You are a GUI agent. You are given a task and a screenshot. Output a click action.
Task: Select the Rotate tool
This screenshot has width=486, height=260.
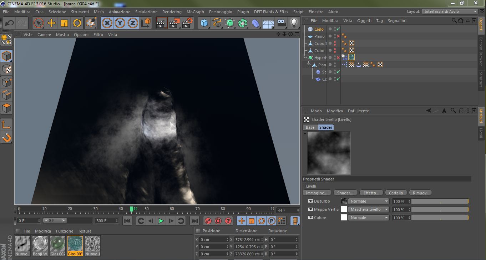77,23
